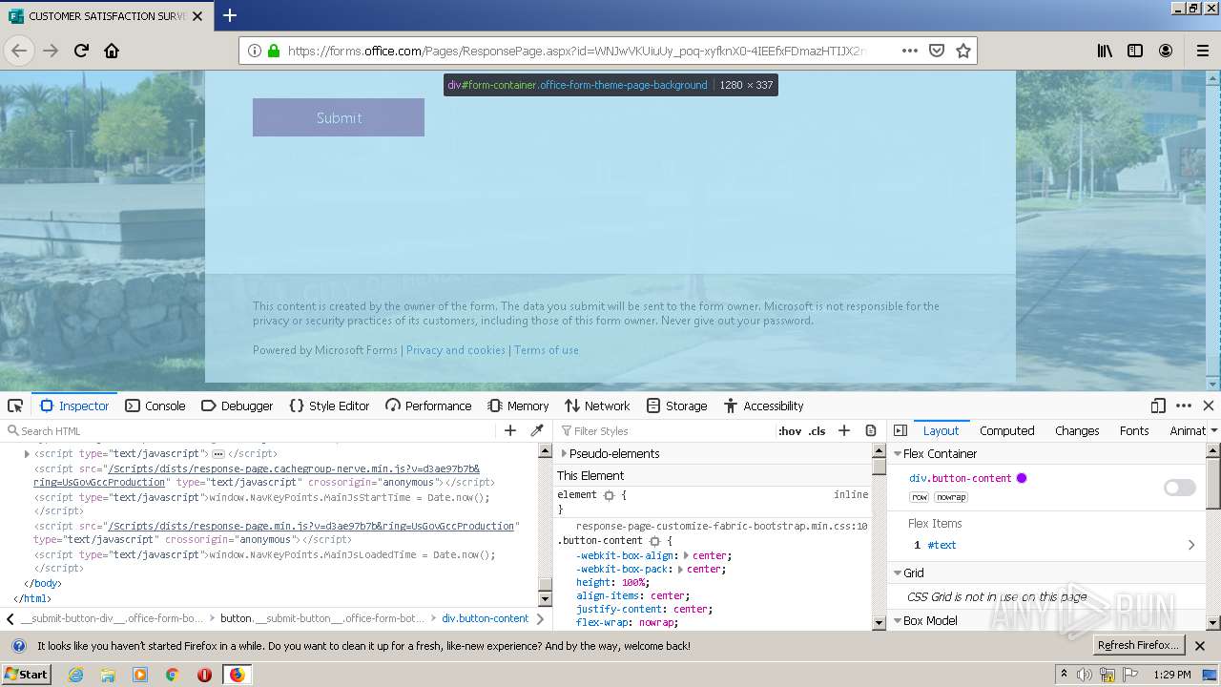Image resolution: width=1221 pixels, height=687 pixels.
Task: Toggle the three-pane inspector view
Action: coord(900,430)
